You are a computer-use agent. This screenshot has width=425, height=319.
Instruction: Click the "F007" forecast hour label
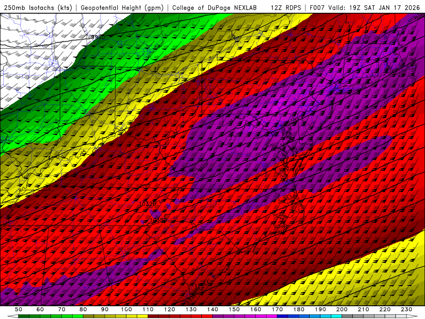(x=317, y=7)
